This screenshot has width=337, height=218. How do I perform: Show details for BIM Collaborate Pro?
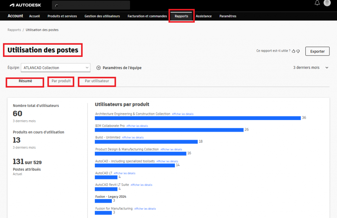[x=137, y=126]
